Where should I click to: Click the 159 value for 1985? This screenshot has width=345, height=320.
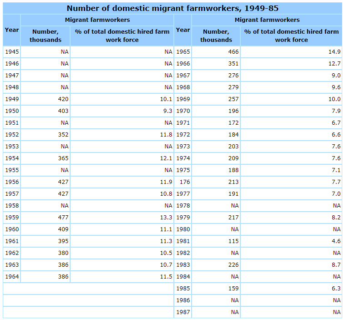(x=233, y=288)
